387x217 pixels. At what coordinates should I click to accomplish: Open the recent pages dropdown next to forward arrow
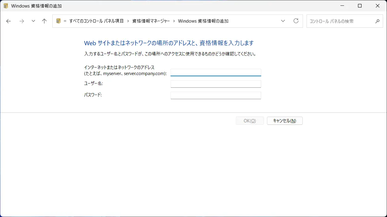[x=33, y=21]
